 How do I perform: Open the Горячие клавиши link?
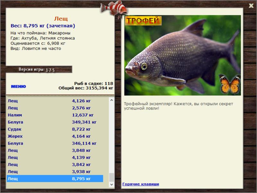tap(141, 184)
